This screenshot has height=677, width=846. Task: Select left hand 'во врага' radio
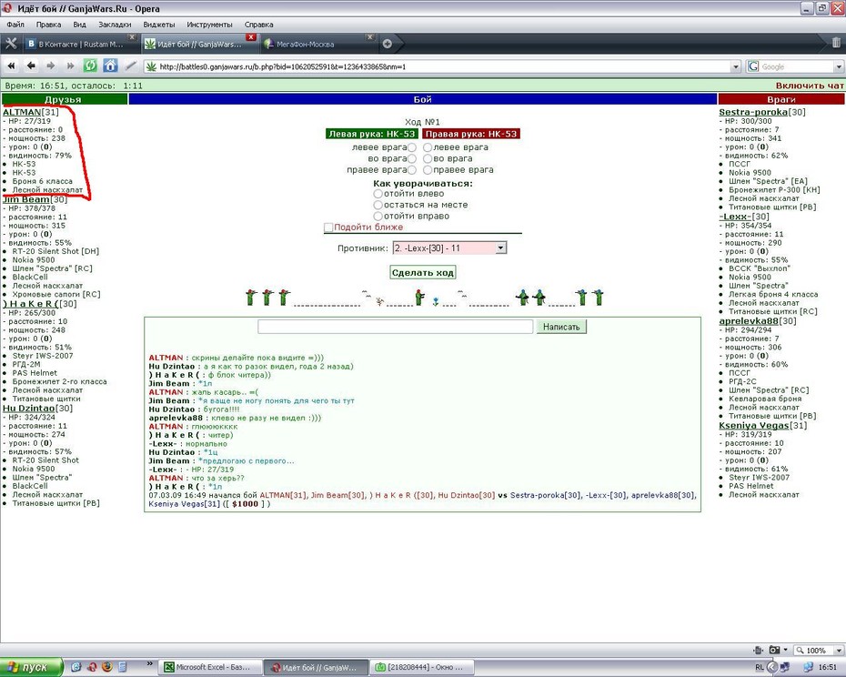(x=412, y=158)
